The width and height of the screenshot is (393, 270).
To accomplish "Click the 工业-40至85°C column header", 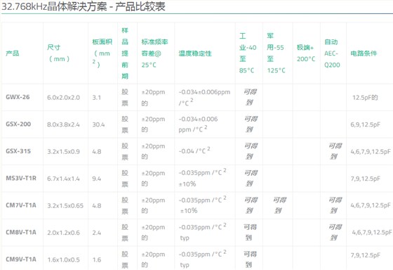I will (x=248, y=53).
